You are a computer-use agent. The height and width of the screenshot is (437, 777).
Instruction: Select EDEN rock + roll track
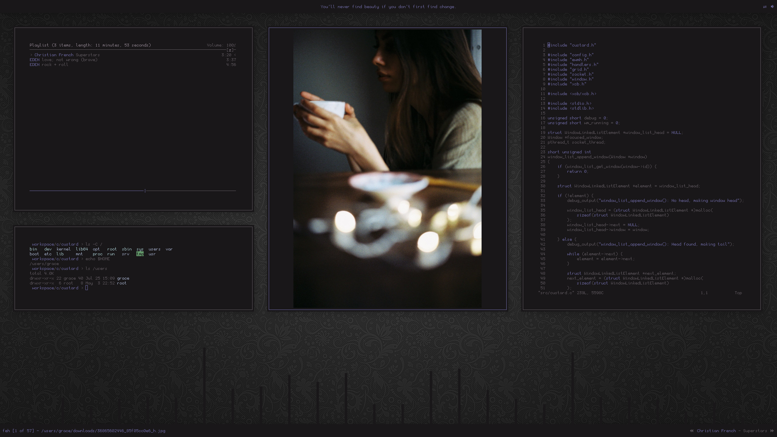[49, 65]
